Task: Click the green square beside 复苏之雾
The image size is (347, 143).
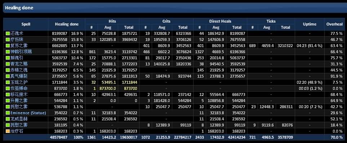Action: (x=8, y=46)
